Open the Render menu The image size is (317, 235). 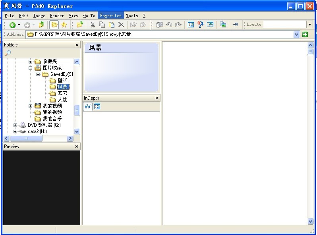pyautogui.click(x=57, y=15)
